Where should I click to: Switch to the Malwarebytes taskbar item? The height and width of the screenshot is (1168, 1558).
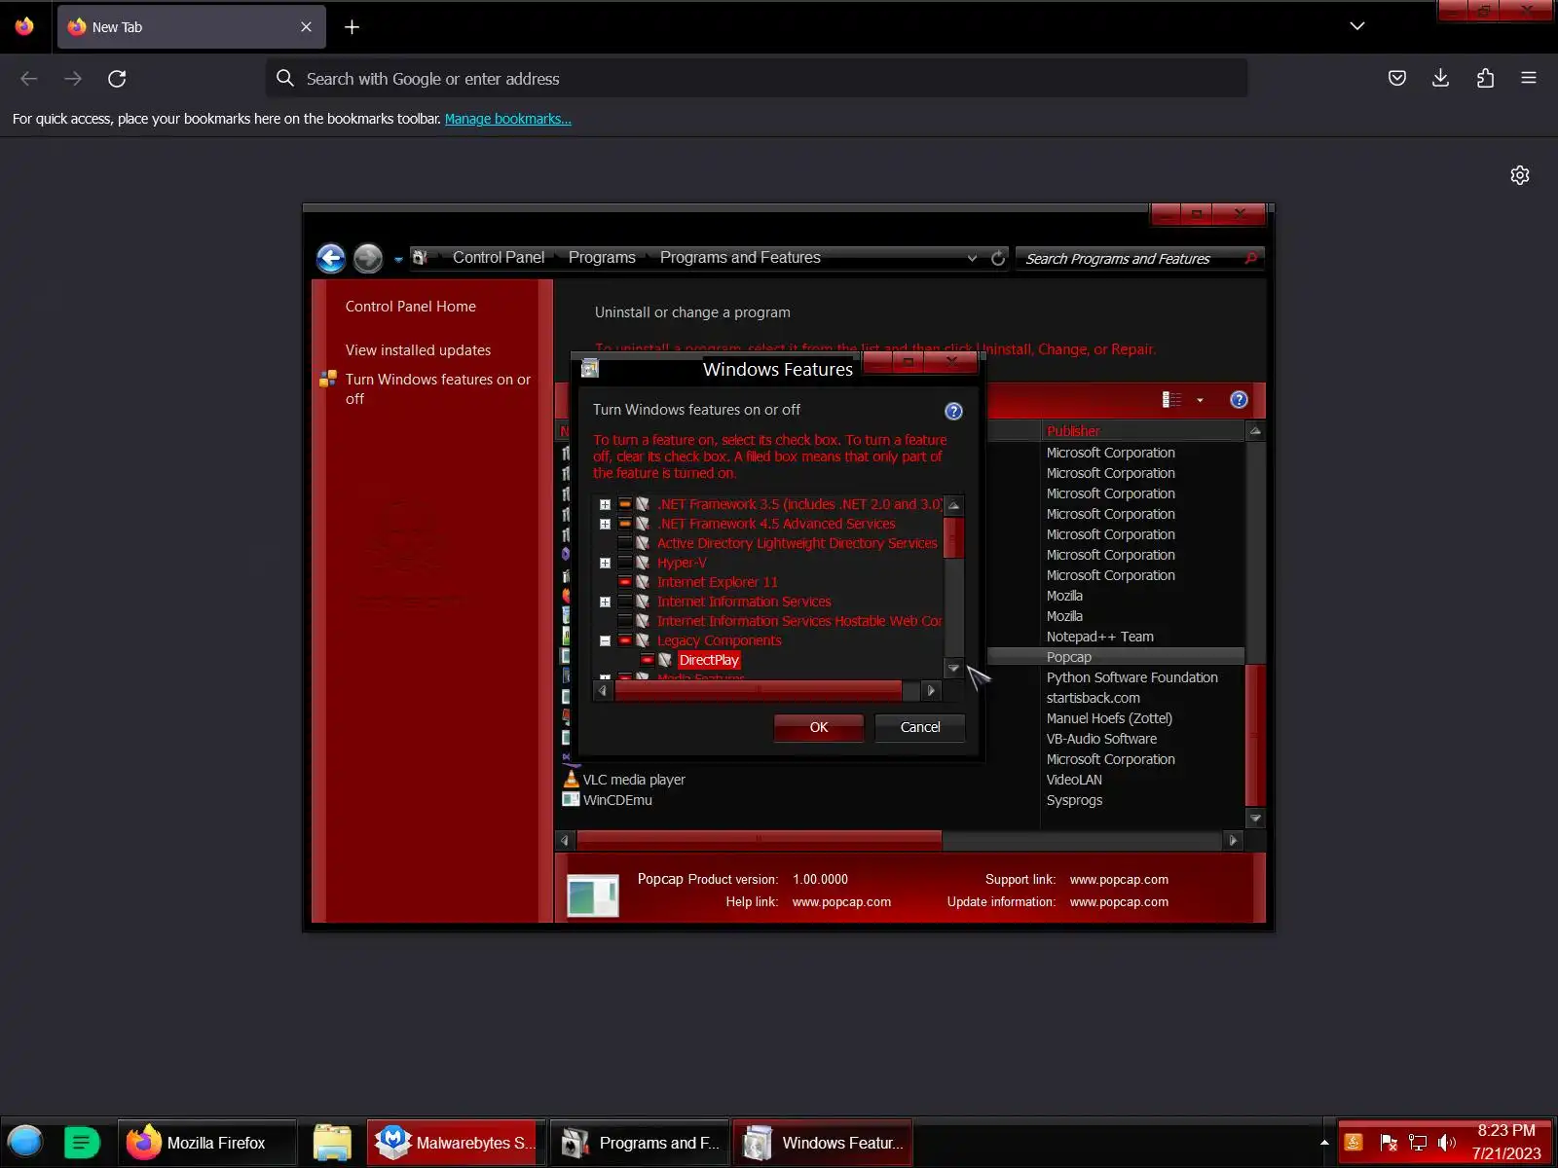[x=456, y=1143]
